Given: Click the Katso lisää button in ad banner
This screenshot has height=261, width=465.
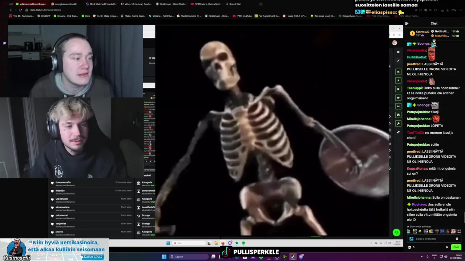Looking at the screenshot, I should coord(93,257).
